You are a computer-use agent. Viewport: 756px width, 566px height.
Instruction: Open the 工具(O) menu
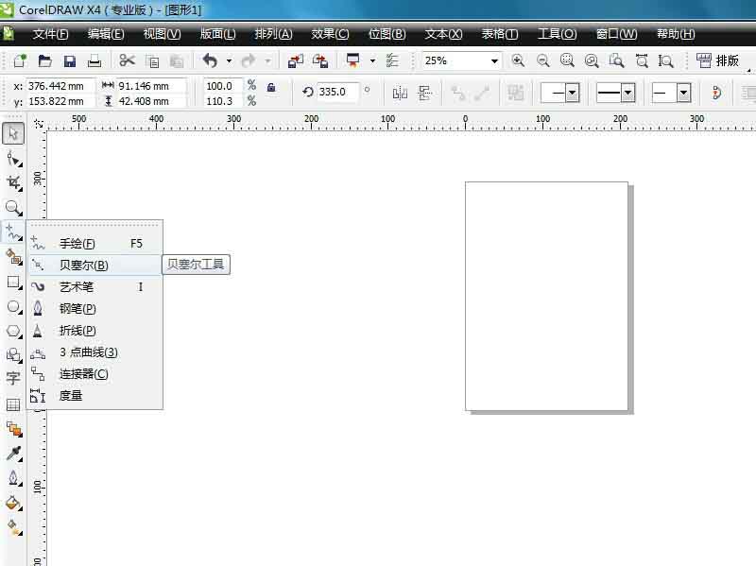[x=557, y=34]
